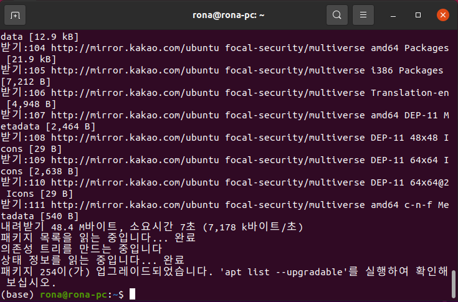Click the '패키지 254이(가)' upgrade count text

45,271
